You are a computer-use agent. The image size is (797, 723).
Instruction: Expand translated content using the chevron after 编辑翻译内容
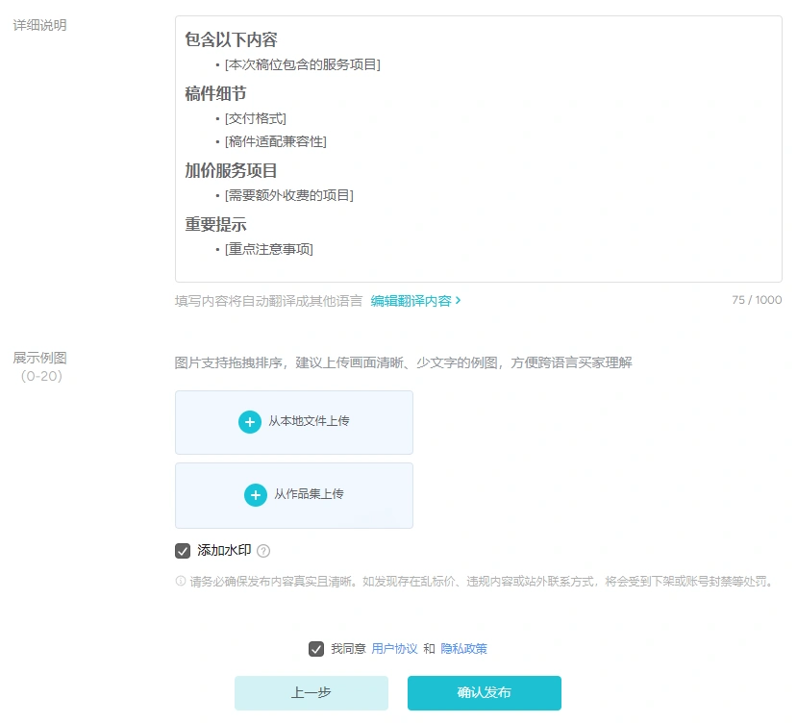[459, 299]
